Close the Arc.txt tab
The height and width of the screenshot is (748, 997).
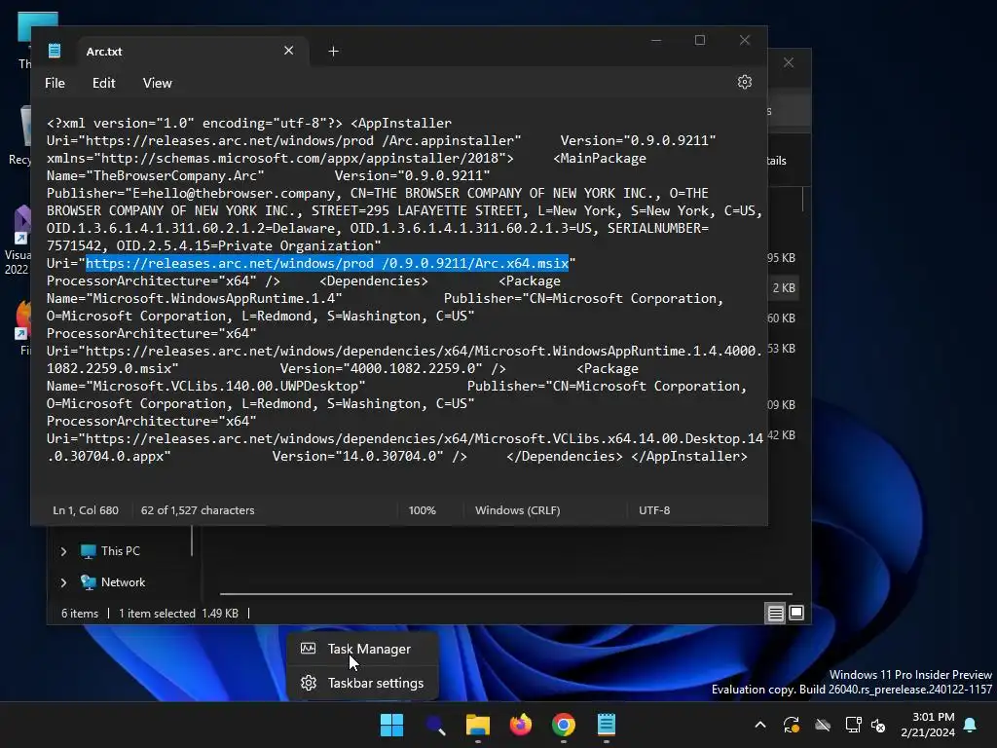point(288,51)
